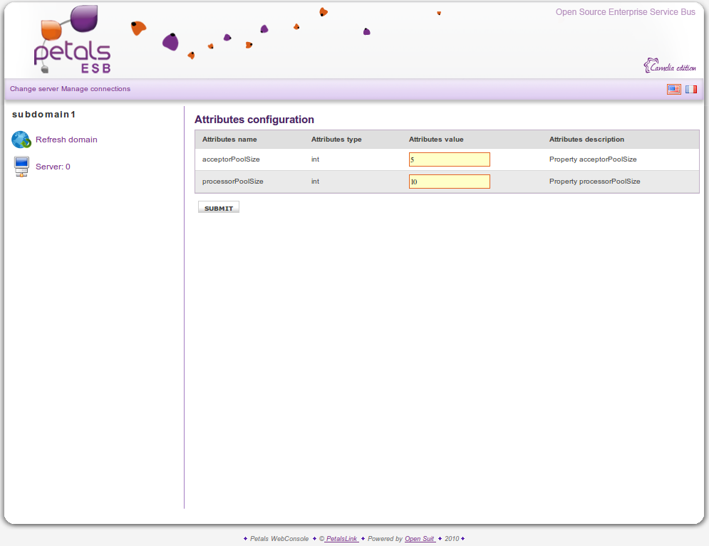709x546 pixels.
Task: Click the globe Refresh domain icon
Action: [x=21, y=140]
